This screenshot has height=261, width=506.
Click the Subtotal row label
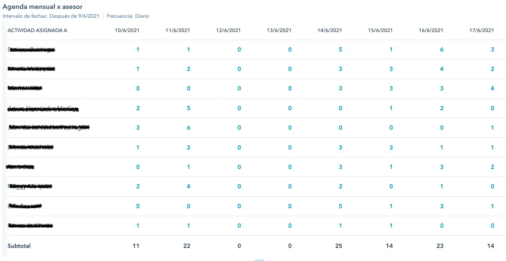point(19,246)
